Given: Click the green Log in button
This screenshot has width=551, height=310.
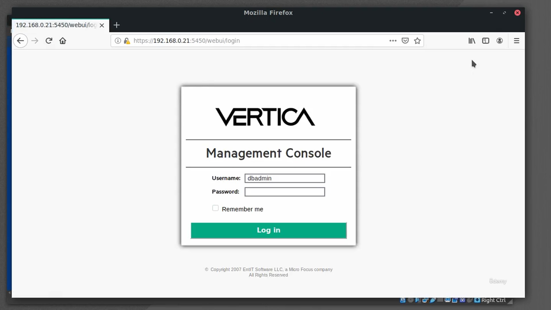Looking at the screenshot, I should 269,230.
